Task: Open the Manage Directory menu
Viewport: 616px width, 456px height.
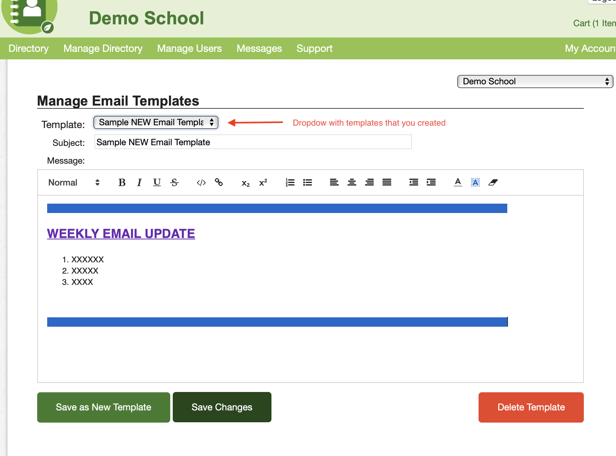Action: 103,48
